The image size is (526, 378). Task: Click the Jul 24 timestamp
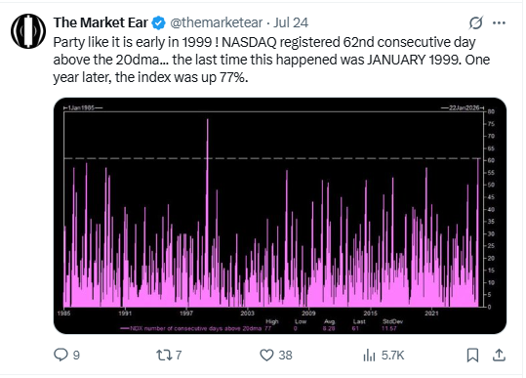(x=291, y=22)
